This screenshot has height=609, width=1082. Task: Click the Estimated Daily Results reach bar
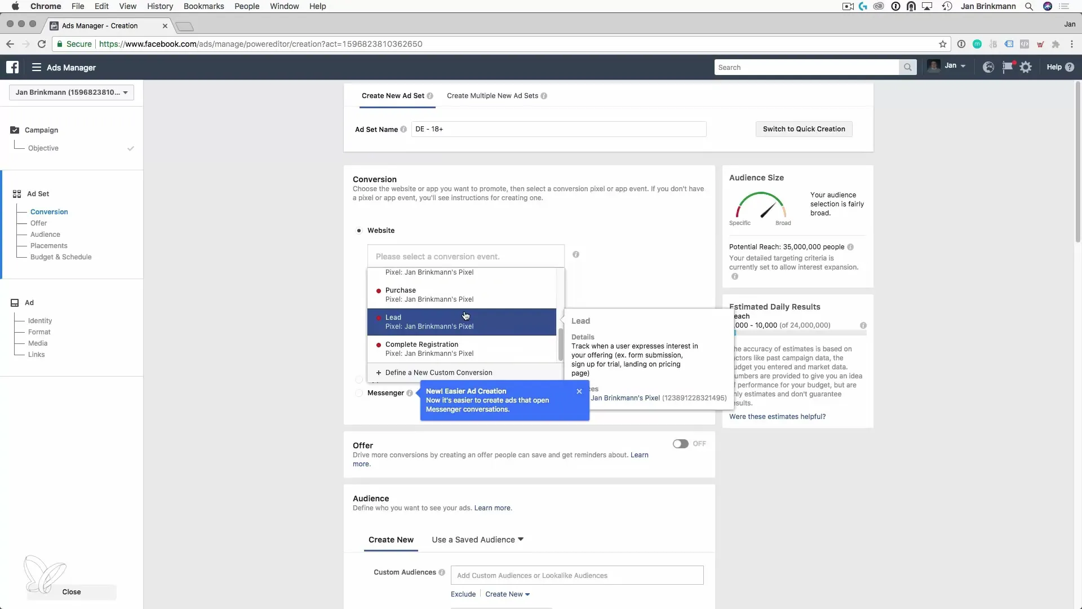800,333
